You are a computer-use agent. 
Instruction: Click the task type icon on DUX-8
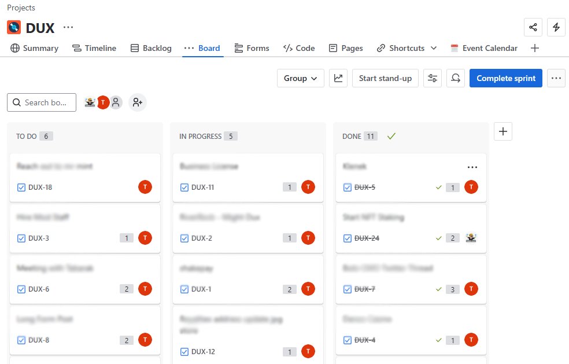[x=21, y=340]
